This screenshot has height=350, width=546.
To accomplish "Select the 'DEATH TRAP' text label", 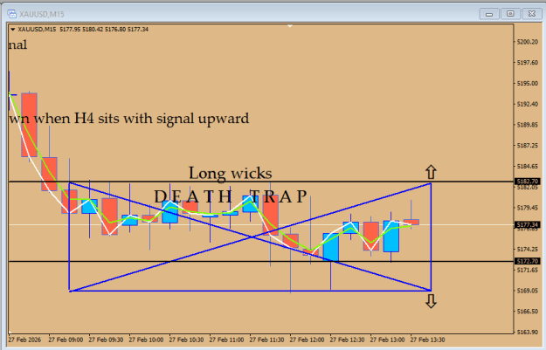I will (231, 196).
